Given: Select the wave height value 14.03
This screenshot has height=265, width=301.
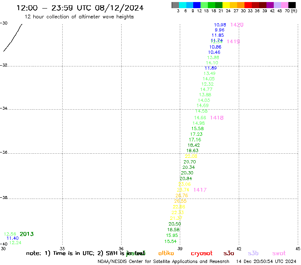Looking at the screenshot, I should (x=204, y=100).
